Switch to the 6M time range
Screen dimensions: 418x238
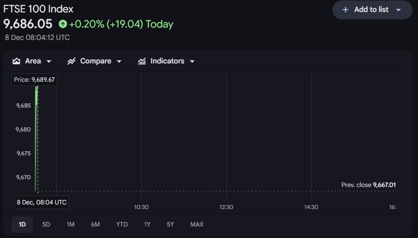pyautogui.click(x=95, y=224)
